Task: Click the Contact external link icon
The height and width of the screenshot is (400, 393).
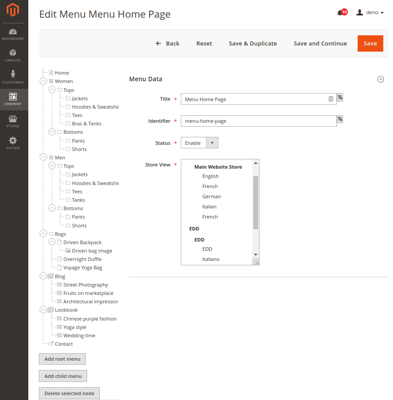Action: click(x=51, y=343)
